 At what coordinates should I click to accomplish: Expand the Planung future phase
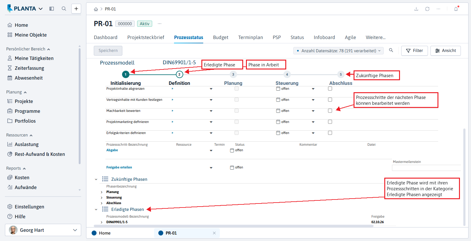[102, 192]
